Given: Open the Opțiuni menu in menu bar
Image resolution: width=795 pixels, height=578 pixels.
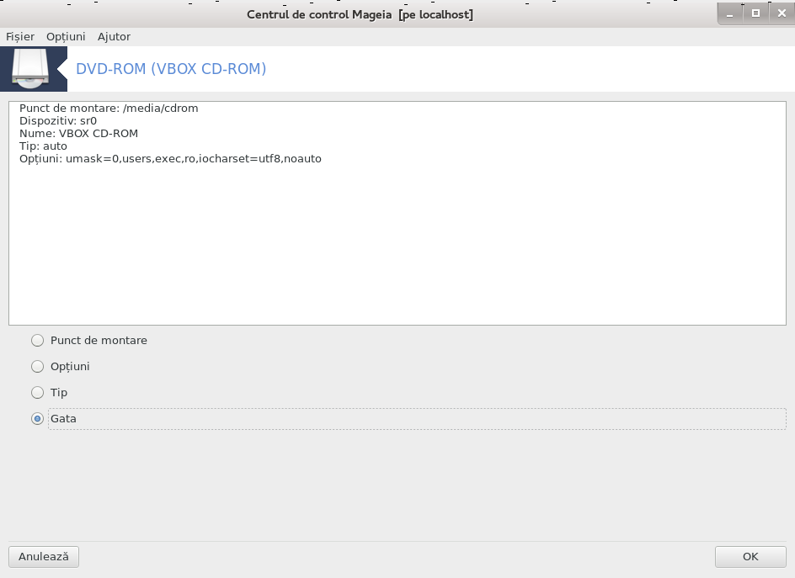Looking at the screenshot, I should coord(66,36).
